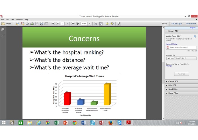The width and height of the screenshot is (198, 140).
Task: Click the document close X under window controls
Action: coord(196,20)
